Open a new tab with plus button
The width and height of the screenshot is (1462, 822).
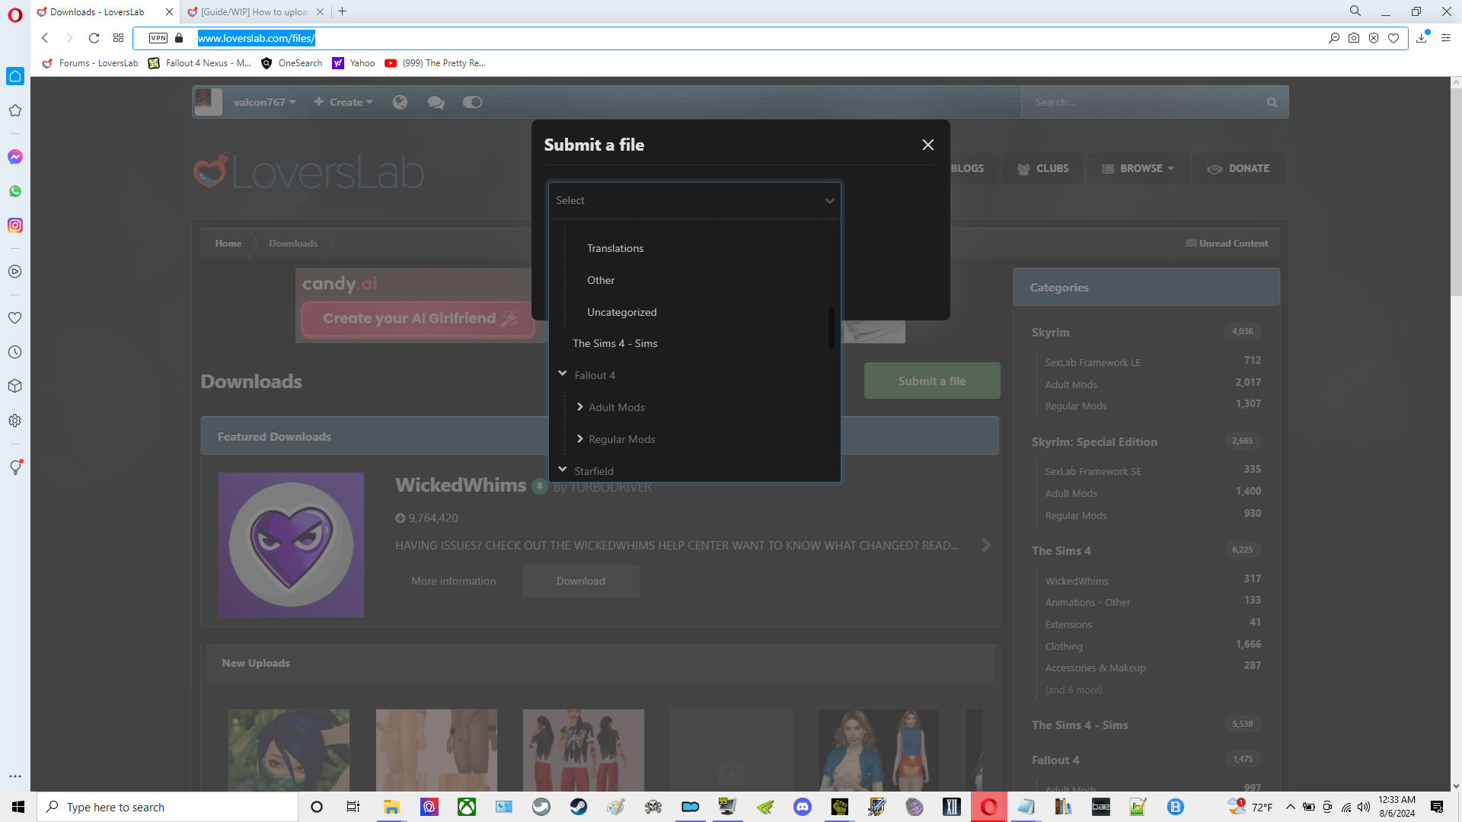coord(343,11)
